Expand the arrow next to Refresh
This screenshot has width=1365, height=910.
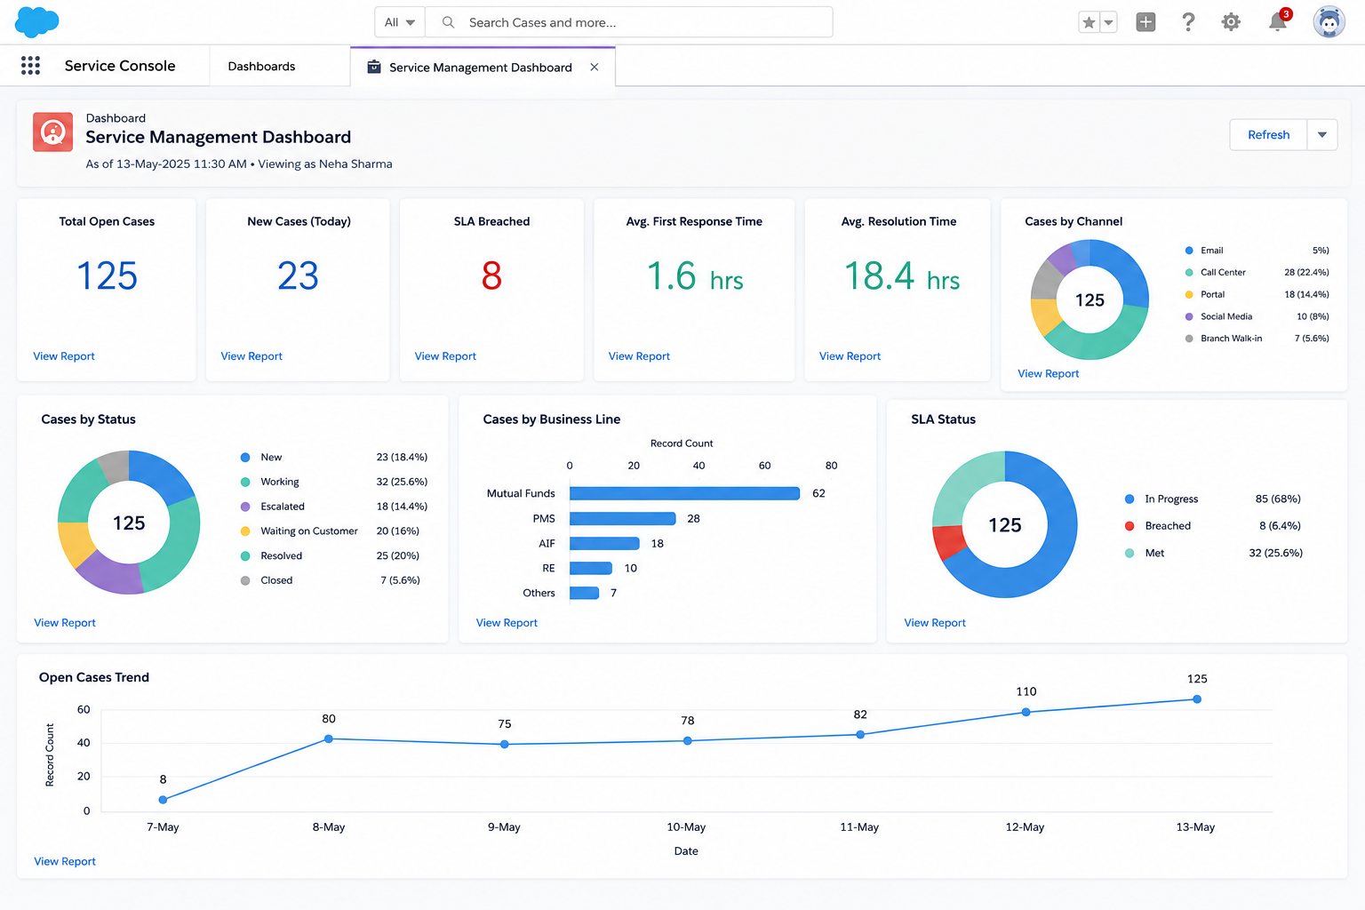coord(1322,135)
